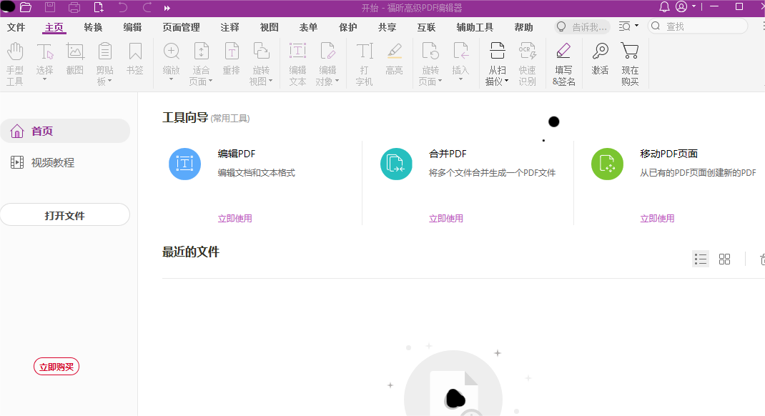The height and width of the screenshot is (416, 765).
Task: Click 立即使用 under Merge PDF
Action: point(446,218)
